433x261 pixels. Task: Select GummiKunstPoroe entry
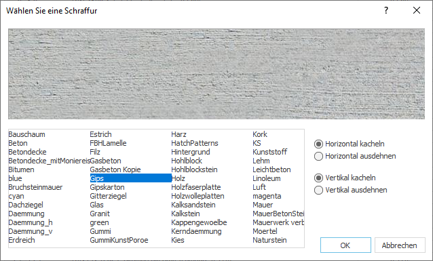pos(119,240)
